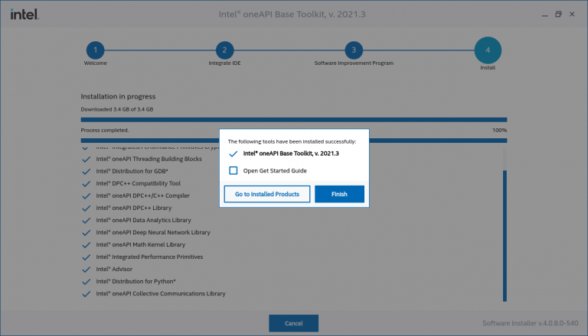Click step 4 Install circle
This screenshot has width=588, height=336.
coord(488,50)
